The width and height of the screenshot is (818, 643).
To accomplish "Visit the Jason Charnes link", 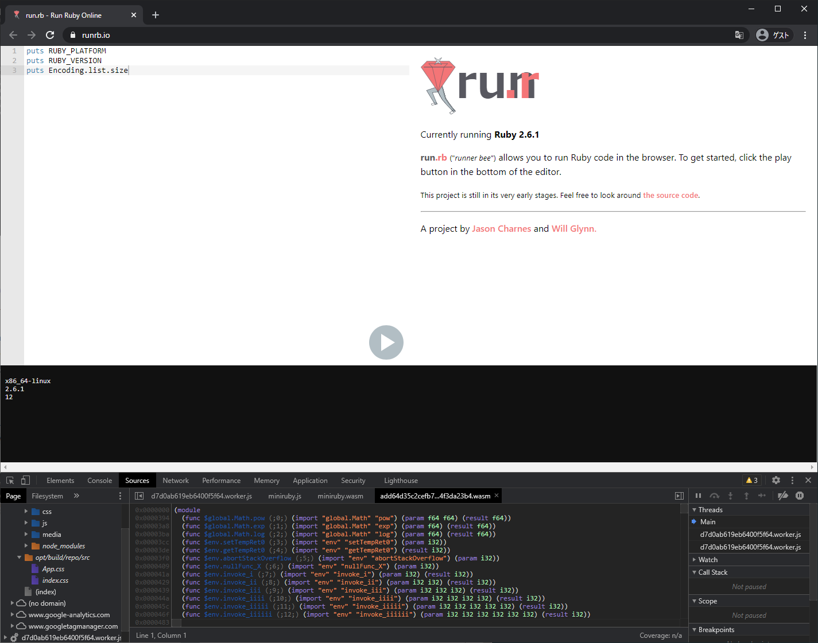I will (502, 229).
